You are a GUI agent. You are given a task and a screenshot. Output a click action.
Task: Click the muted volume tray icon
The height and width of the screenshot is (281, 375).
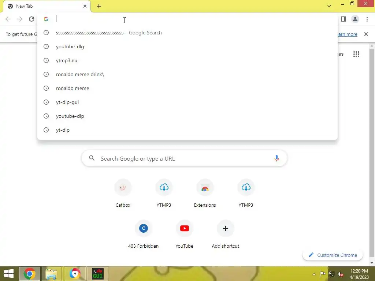(341, 274)
